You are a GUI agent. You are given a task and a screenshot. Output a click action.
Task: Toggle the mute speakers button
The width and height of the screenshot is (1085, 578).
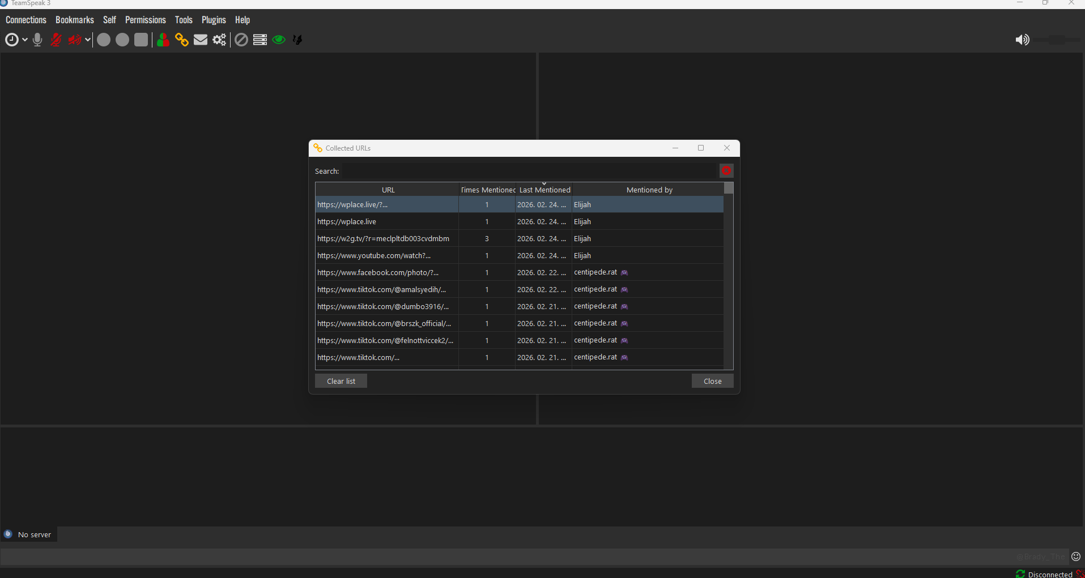pyautogui.click(x=74, y=40)
